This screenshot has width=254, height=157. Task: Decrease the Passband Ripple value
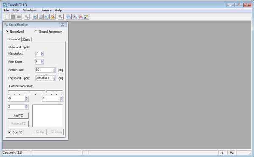point(55,79)
